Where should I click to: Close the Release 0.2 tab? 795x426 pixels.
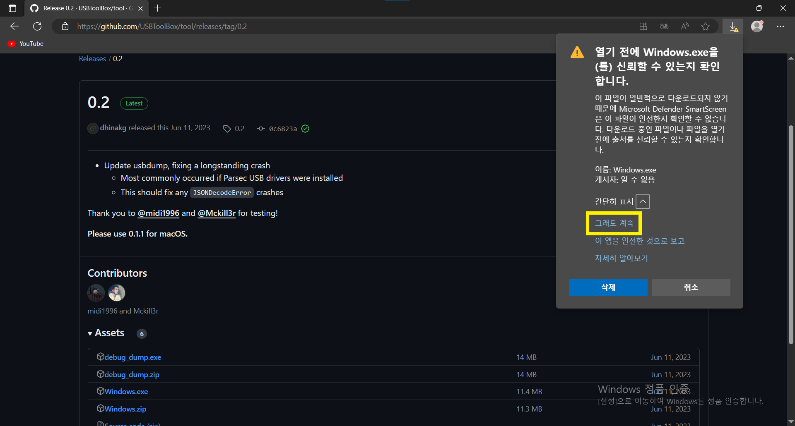[140, 8]
